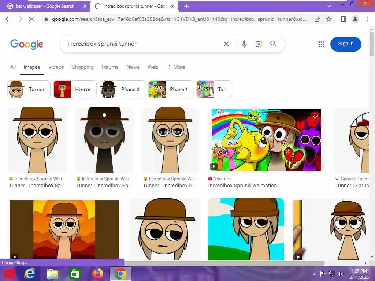Apply the Phase 1 filter chip
The height and width of the screenshot is (281, 375).
[171, 89]
